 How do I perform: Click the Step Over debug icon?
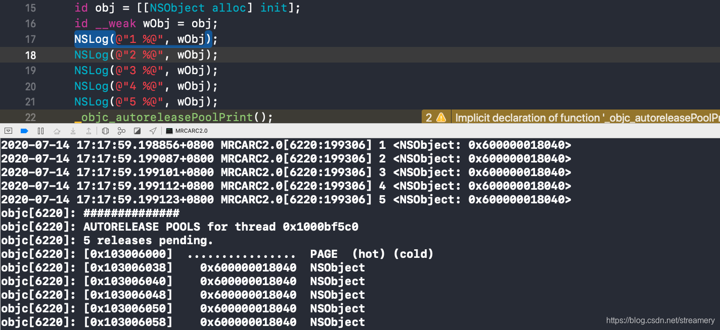point(57,131)
